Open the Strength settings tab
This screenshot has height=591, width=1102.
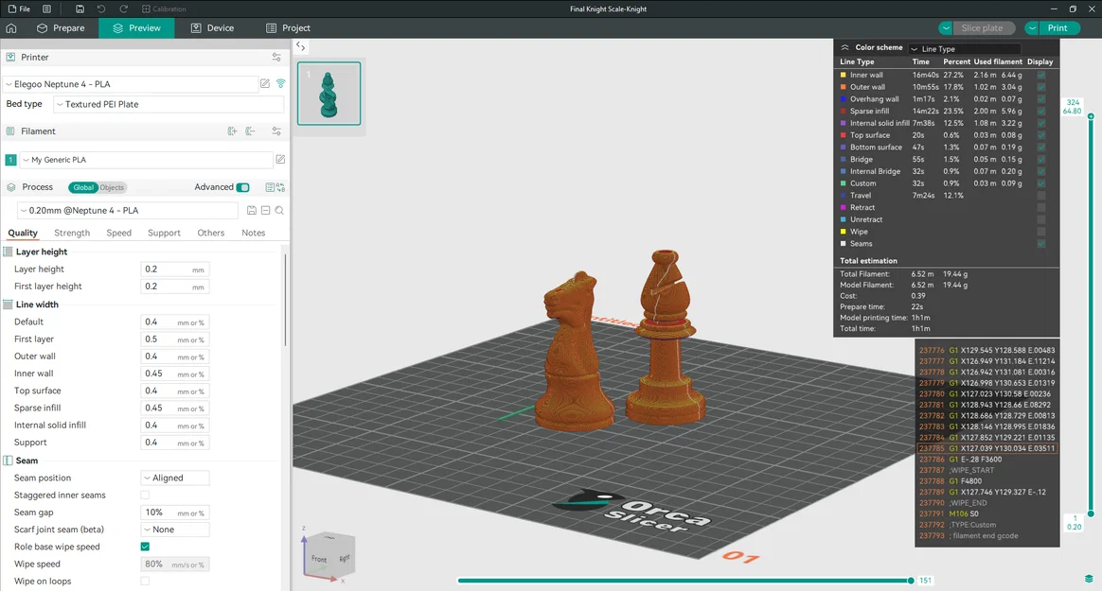72,233
